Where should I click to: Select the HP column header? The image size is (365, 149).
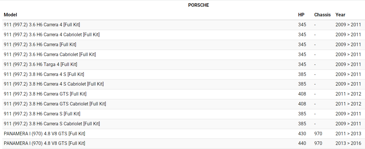[301, 15]
